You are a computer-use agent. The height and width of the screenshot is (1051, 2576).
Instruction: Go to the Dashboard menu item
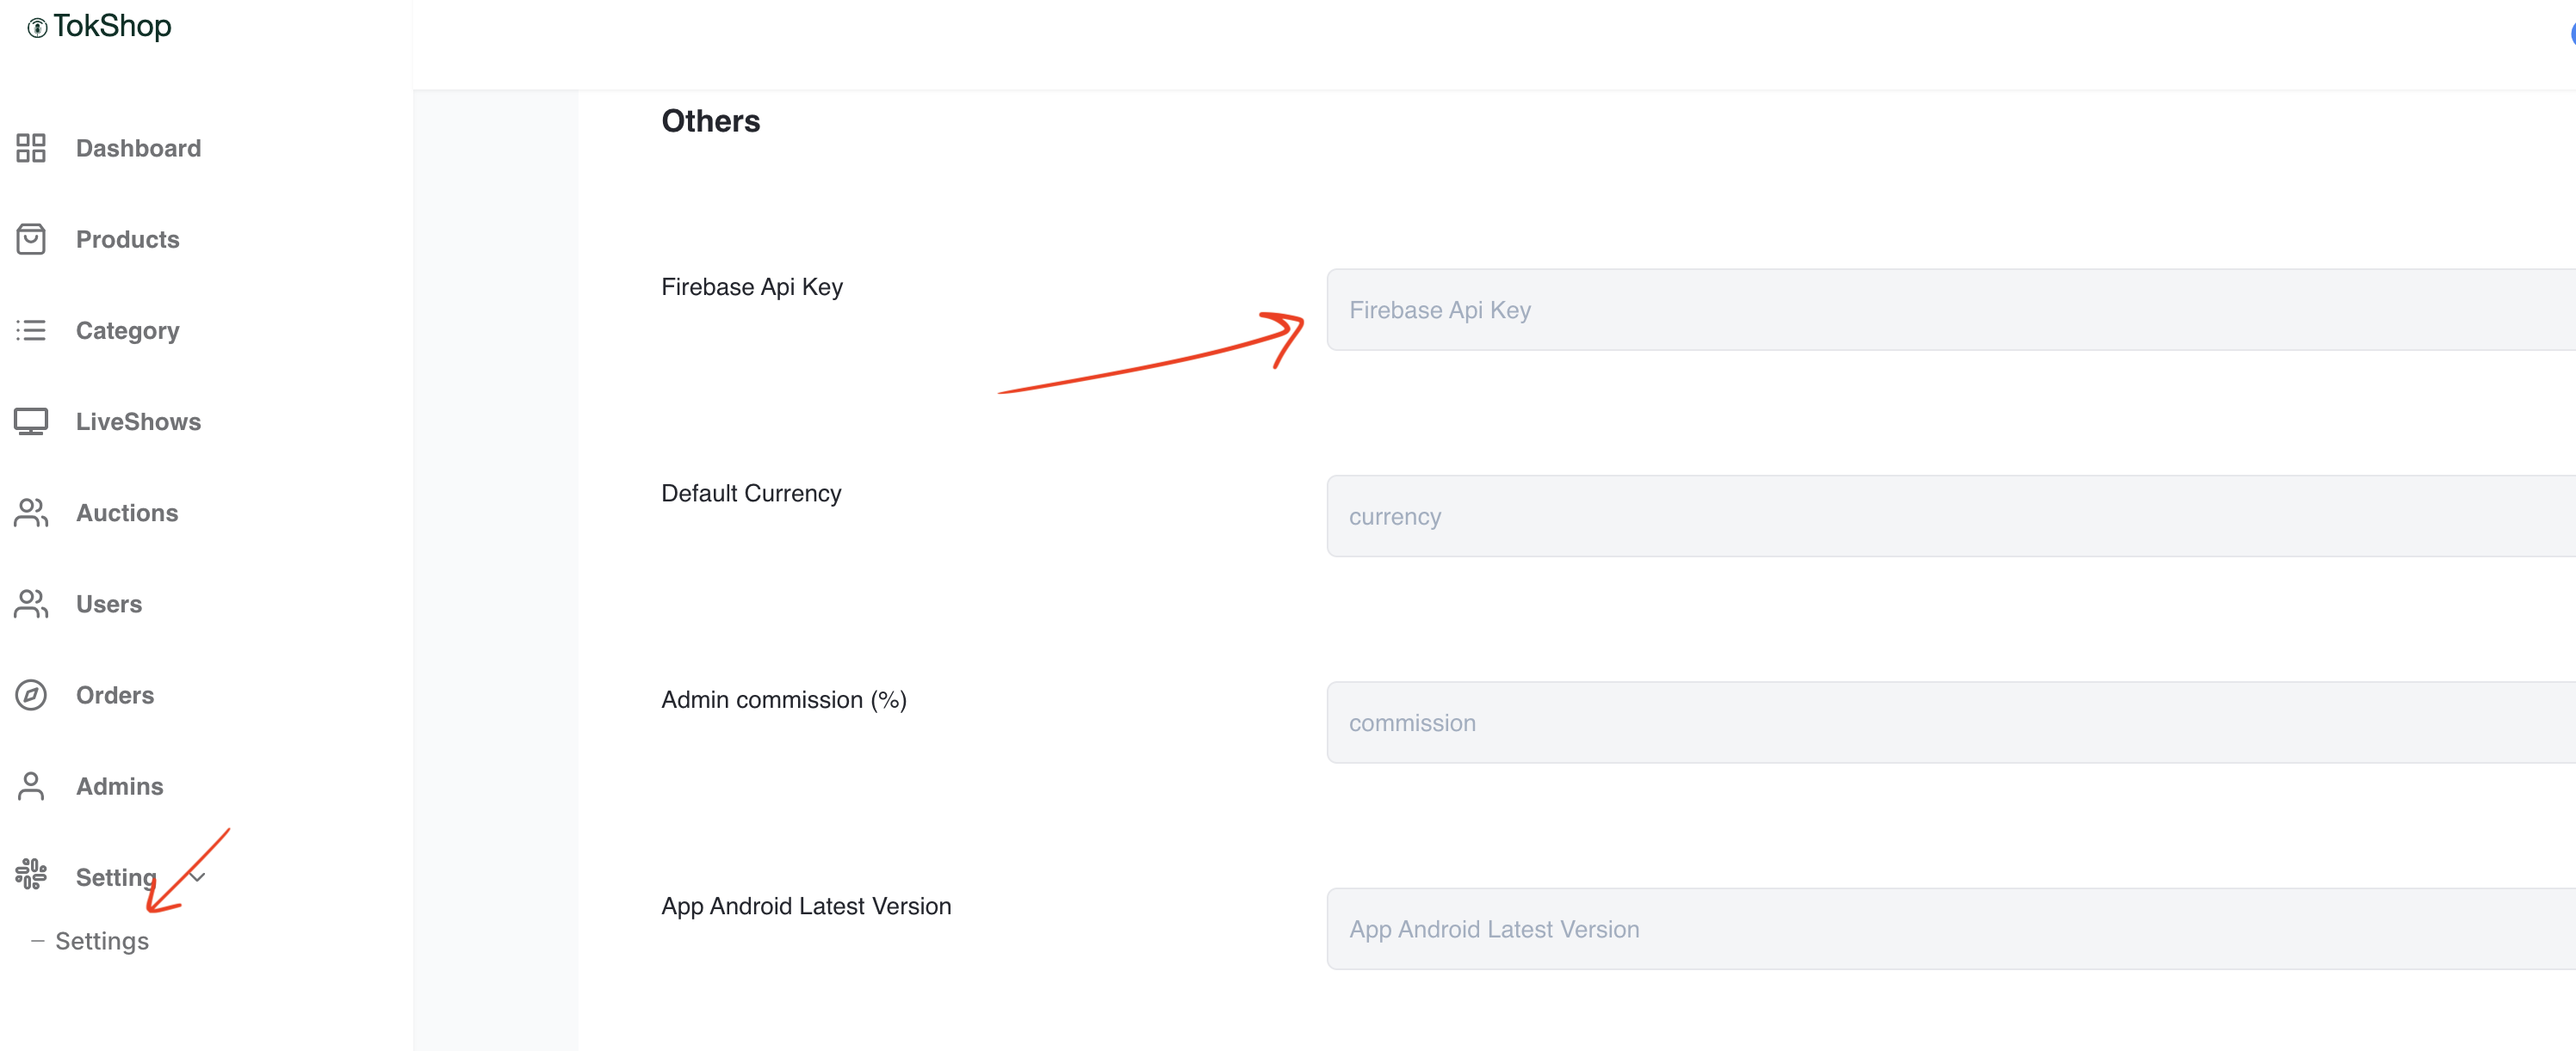(138, 148)
